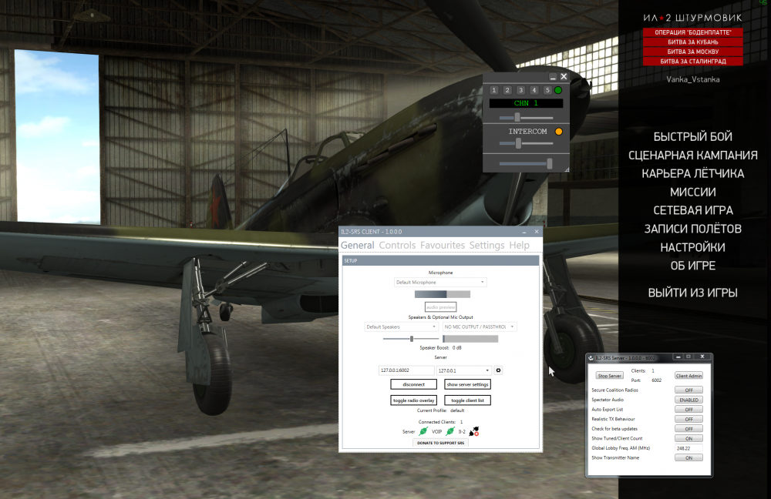Switch to the Controls tab
Image resolution: width=771 pixels, height=499 pixels.
(x=397, y=245)
